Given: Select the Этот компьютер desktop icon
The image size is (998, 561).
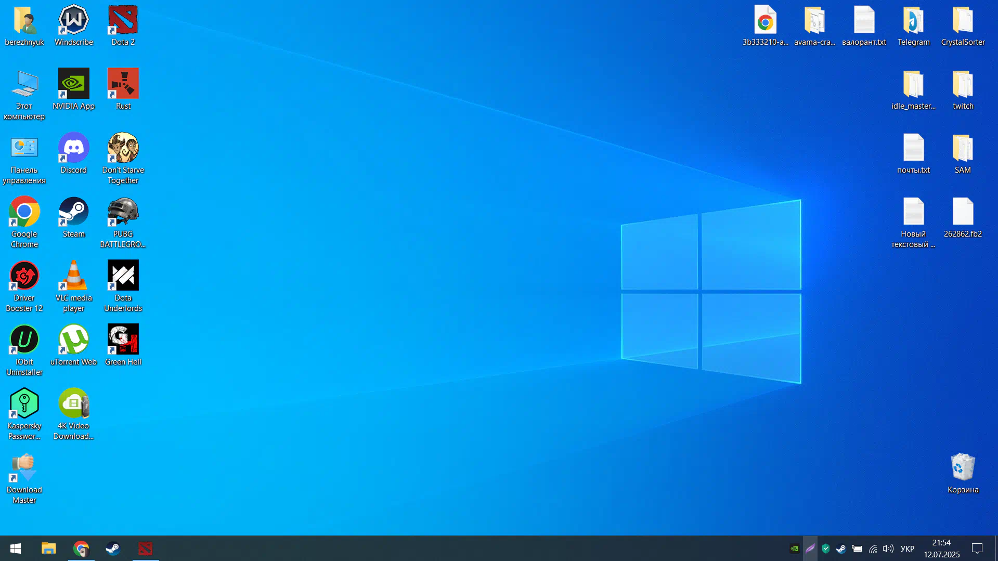Looking at the screenshot, I should coord(24,95).
